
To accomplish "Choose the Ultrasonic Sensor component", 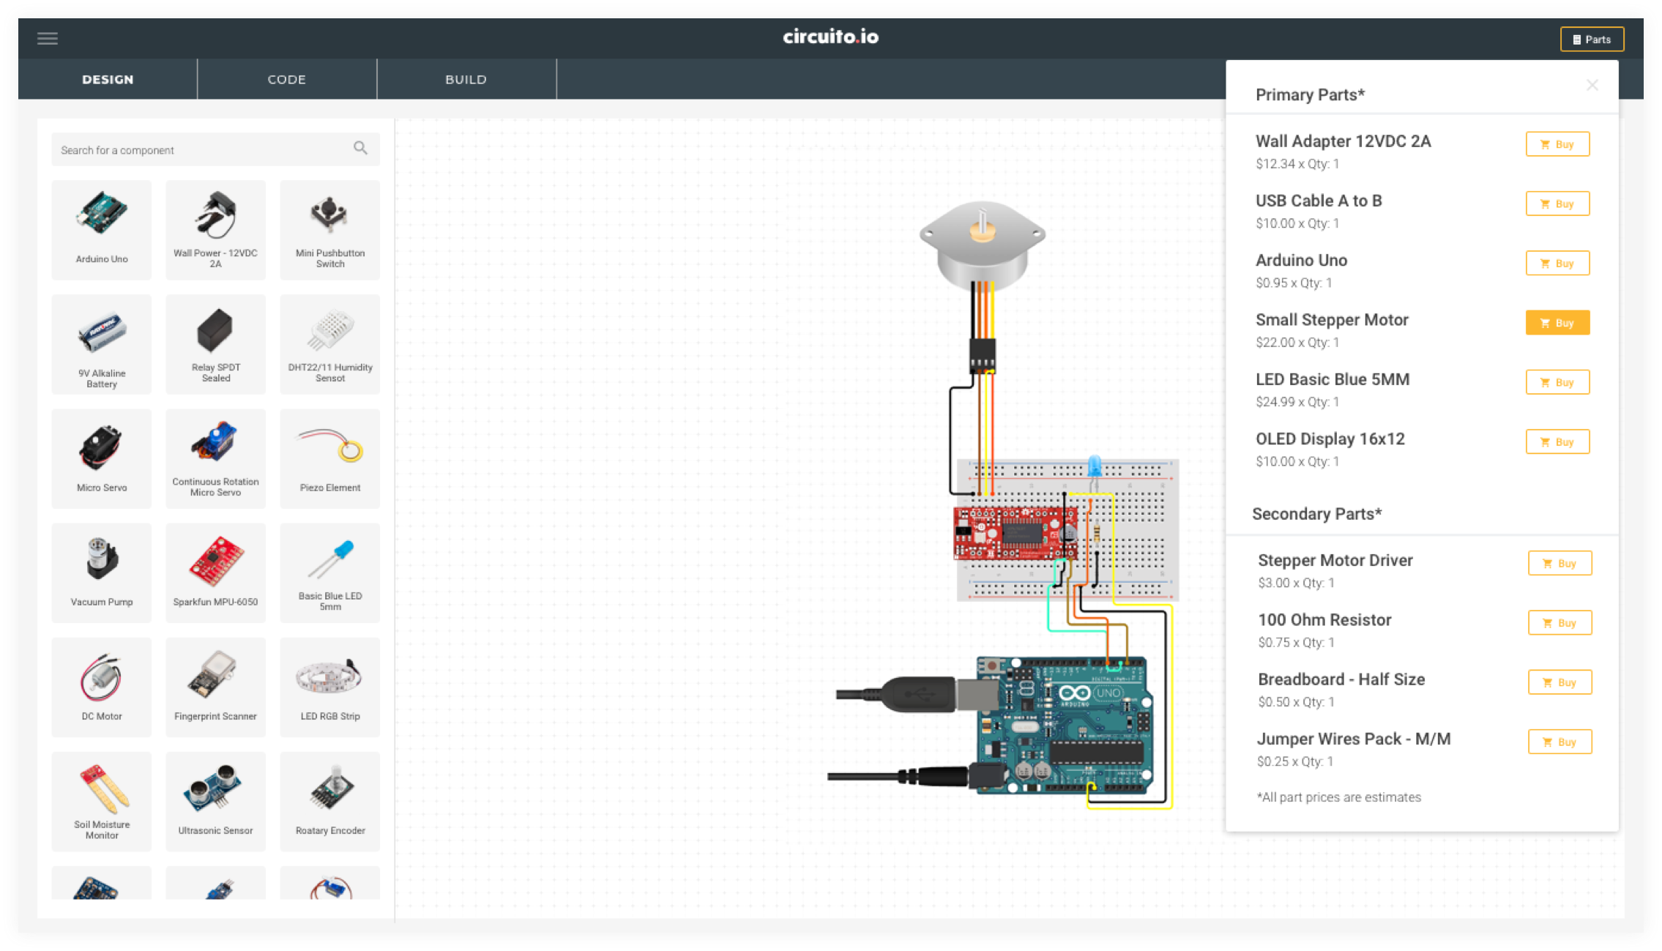I will [x=215, y=801].
